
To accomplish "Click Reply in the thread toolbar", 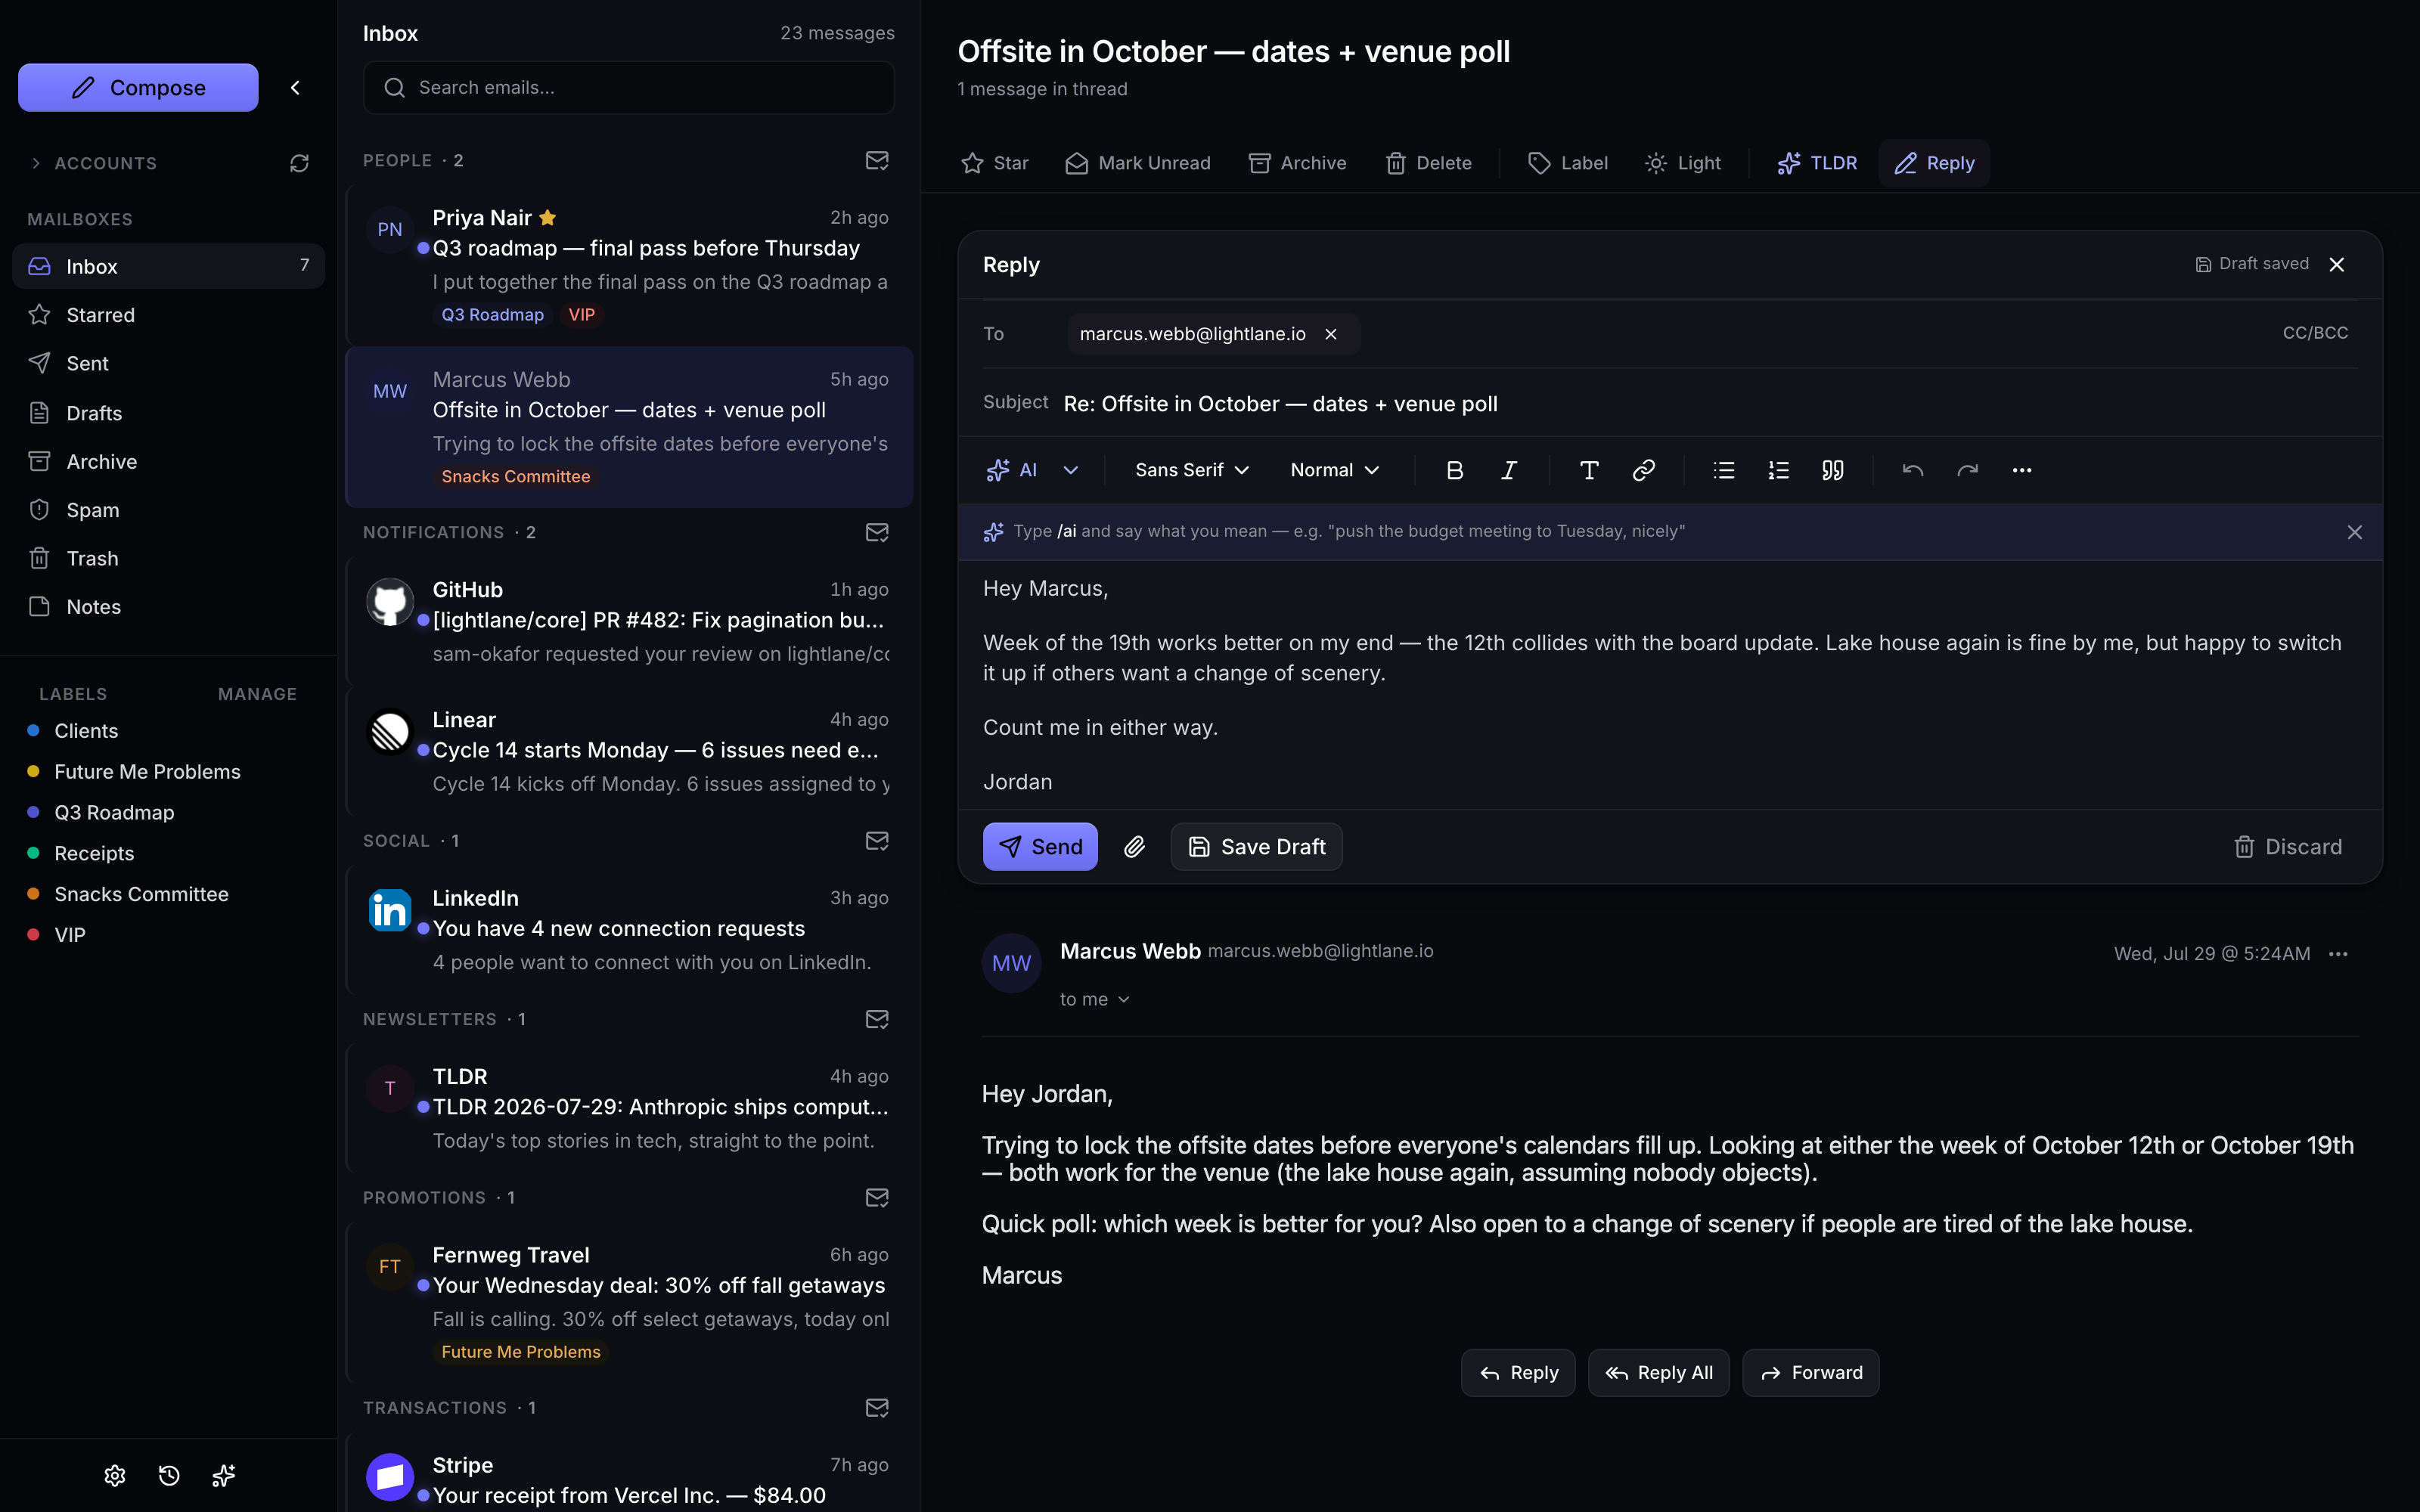I will coord(1934,163).
